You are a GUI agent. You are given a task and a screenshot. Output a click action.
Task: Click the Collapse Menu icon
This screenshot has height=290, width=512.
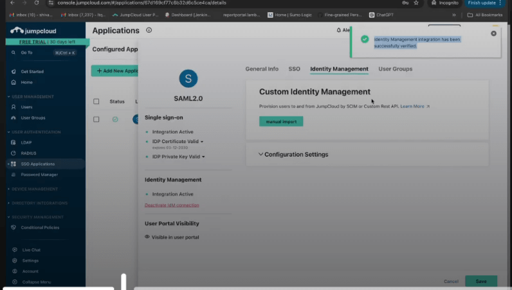(x=15, y=282)
